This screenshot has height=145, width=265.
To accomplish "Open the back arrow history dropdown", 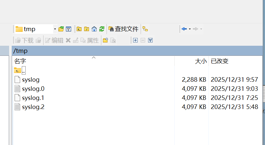I will pyautogui.click(x=190, y=29).
